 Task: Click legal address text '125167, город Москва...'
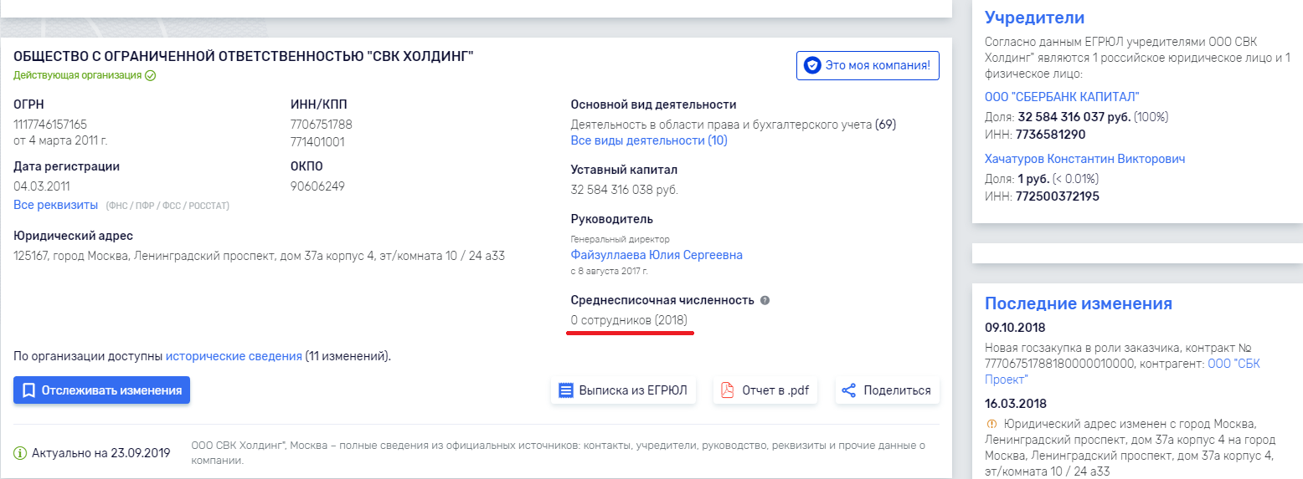(260, 256)
